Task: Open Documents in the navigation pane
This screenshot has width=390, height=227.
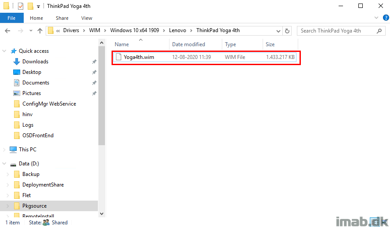Action: pyautogui.click(x=36, y=82)
